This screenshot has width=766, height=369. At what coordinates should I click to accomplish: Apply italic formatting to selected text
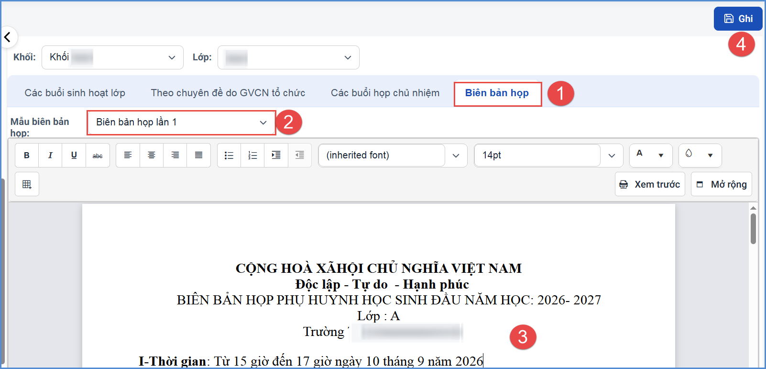(x=50, y=156)
